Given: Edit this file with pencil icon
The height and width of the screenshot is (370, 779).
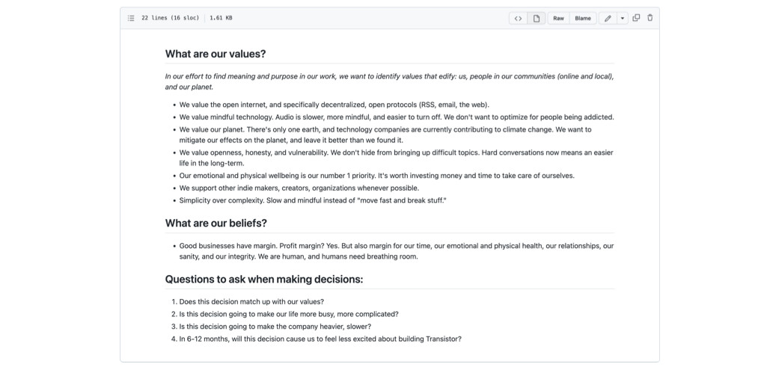Looking at the screenshot, I should click(608, 18).
